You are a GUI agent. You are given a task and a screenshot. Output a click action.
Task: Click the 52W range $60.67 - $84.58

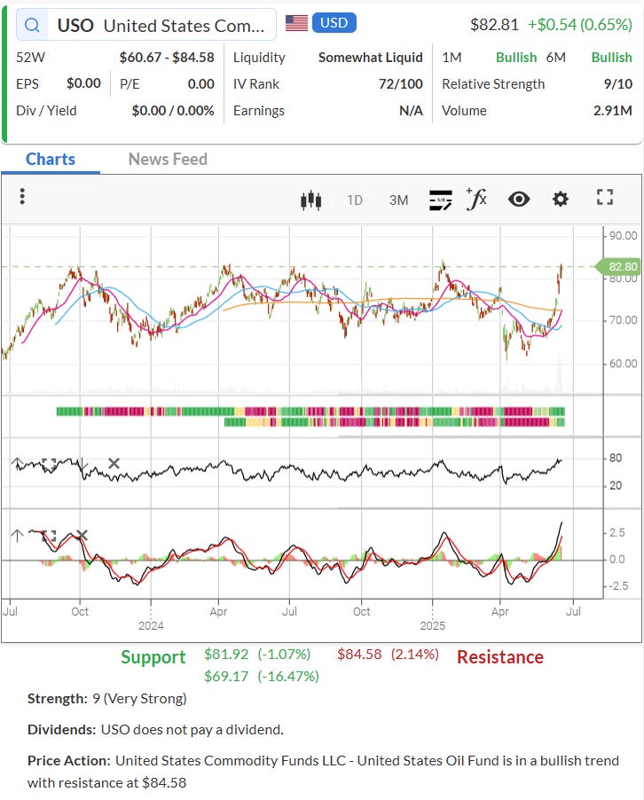pyautogui.click(x=167, y=58)
